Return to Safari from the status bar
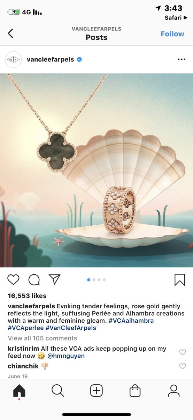 coord(176,17)
